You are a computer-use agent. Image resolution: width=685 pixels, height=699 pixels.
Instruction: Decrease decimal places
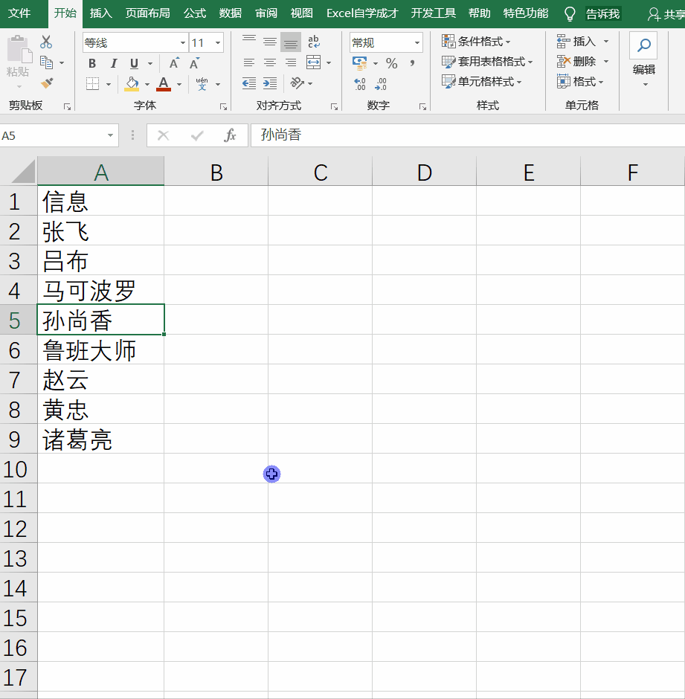coord(380,83)
